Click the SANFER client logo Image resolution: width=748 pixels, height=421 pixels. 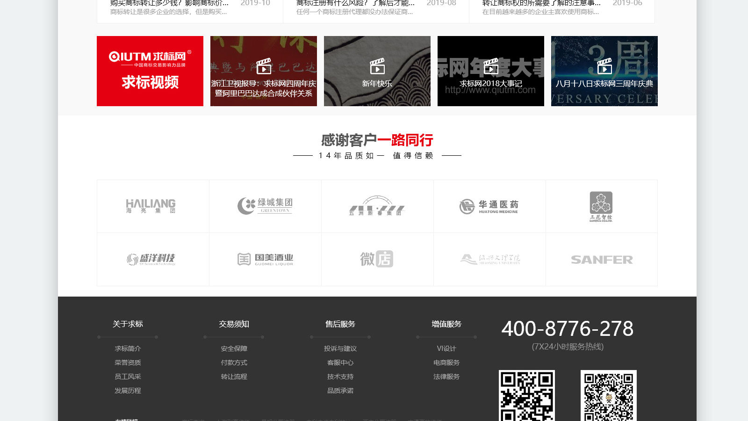(601, 260)
